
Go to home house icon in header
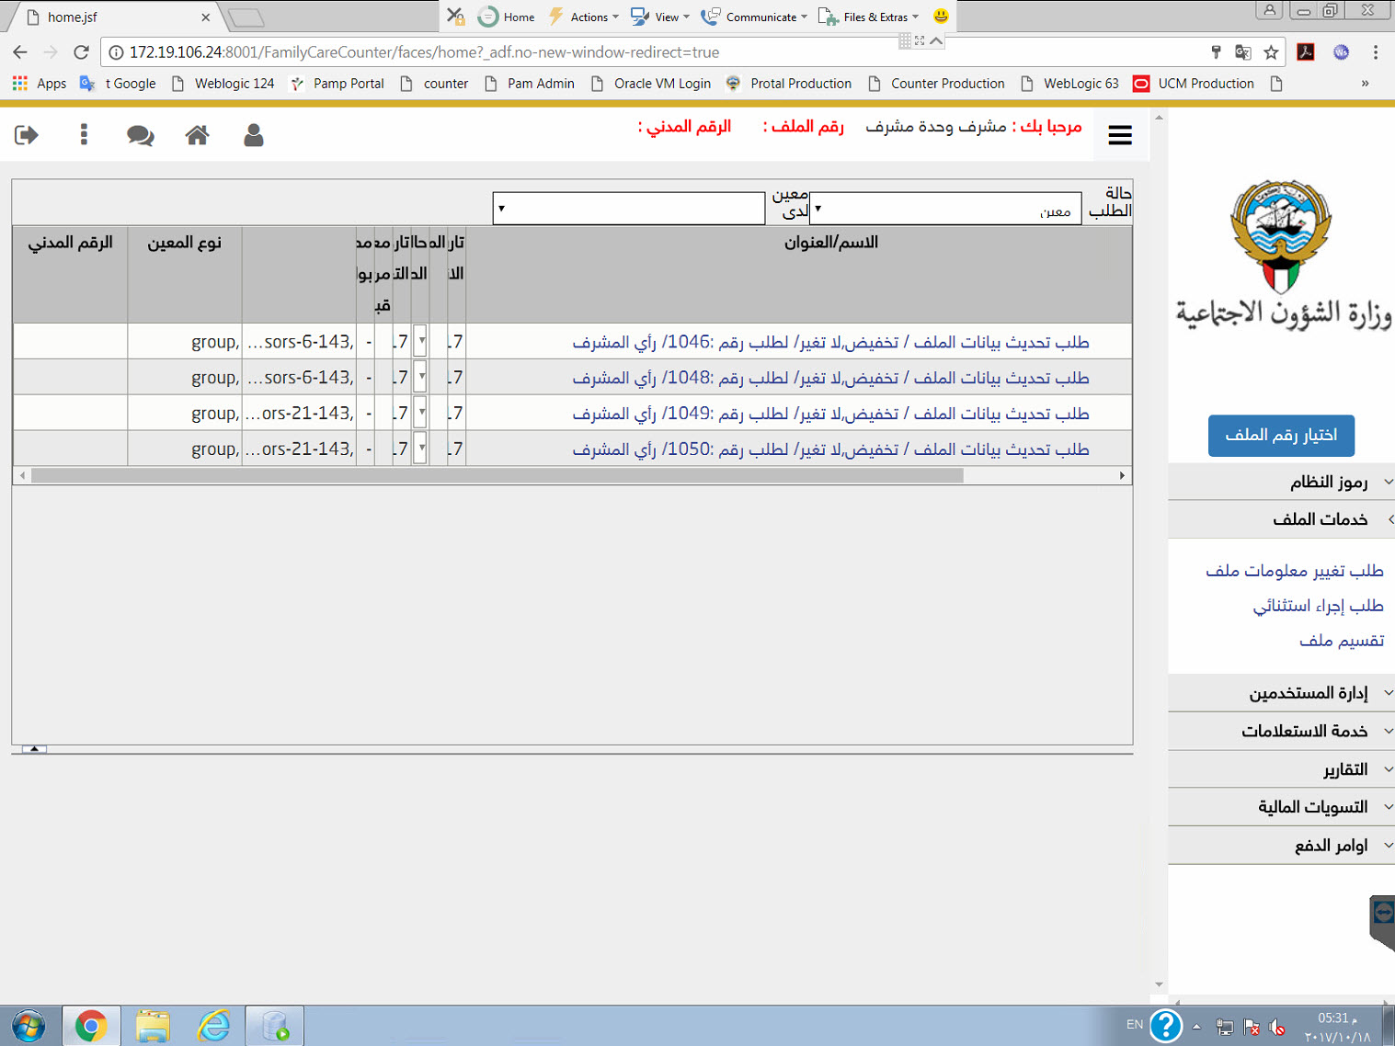click(197, 135)
